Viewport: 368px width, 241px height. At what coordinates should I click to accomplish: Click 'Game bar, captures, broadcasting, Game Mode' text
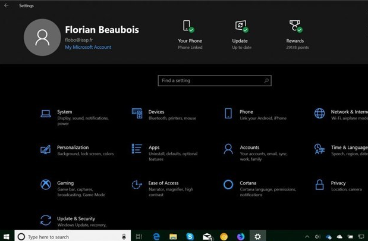click(81, 192)
